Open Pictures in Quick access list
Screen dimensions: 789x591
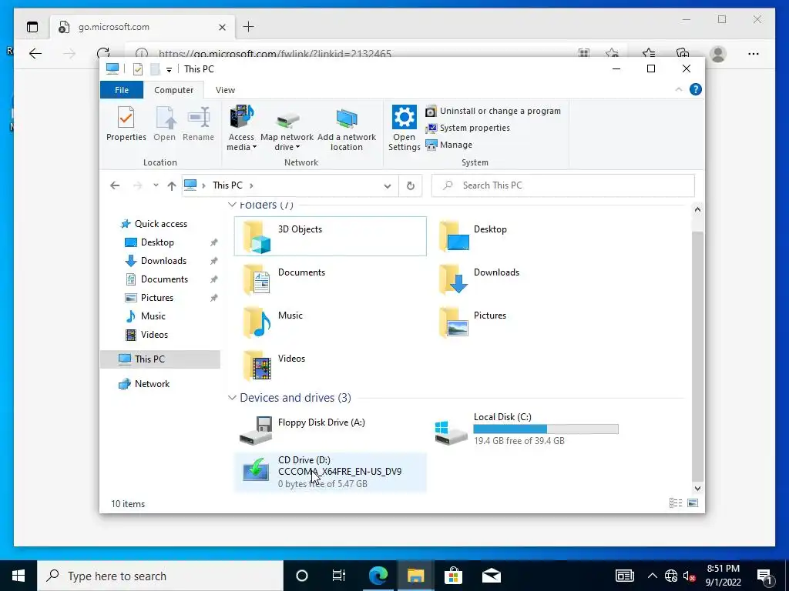click(x=157, y=298)
